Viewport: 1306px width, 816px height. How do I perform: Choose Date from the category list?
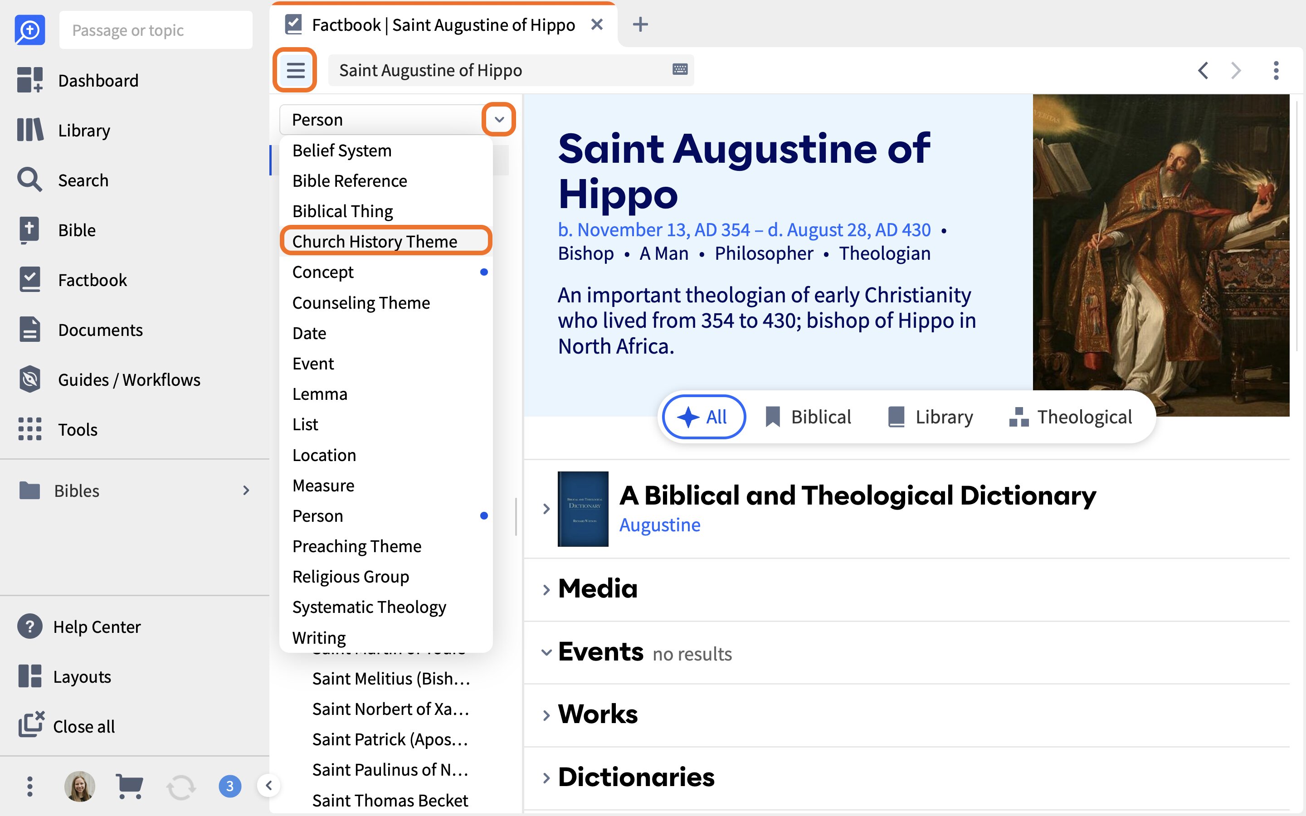pyautogui.click(x=386, y=333)
